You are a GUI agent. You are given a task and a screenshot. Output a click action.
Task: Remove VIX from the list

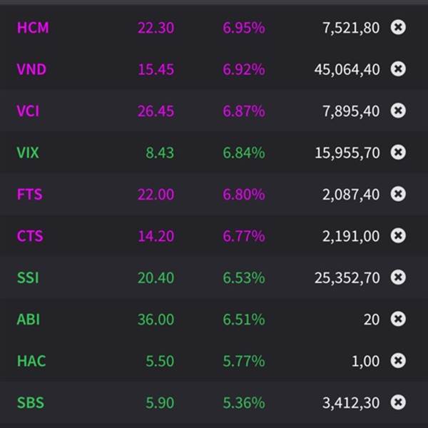(x=398, y=152)
